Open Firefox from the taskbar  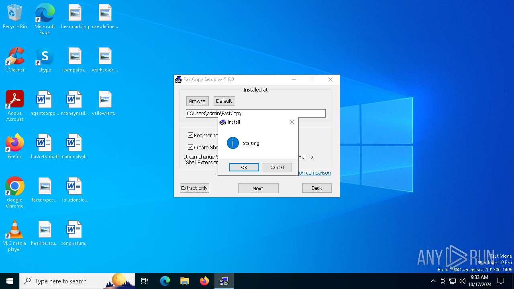[x=204, y=281]
